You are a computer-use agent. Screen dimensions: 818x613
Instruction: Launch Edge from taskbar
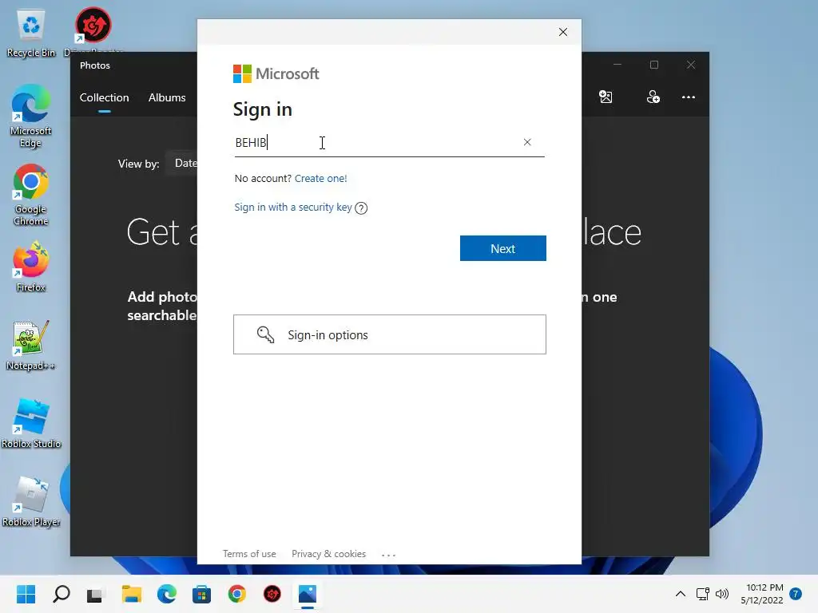[166, 594]
